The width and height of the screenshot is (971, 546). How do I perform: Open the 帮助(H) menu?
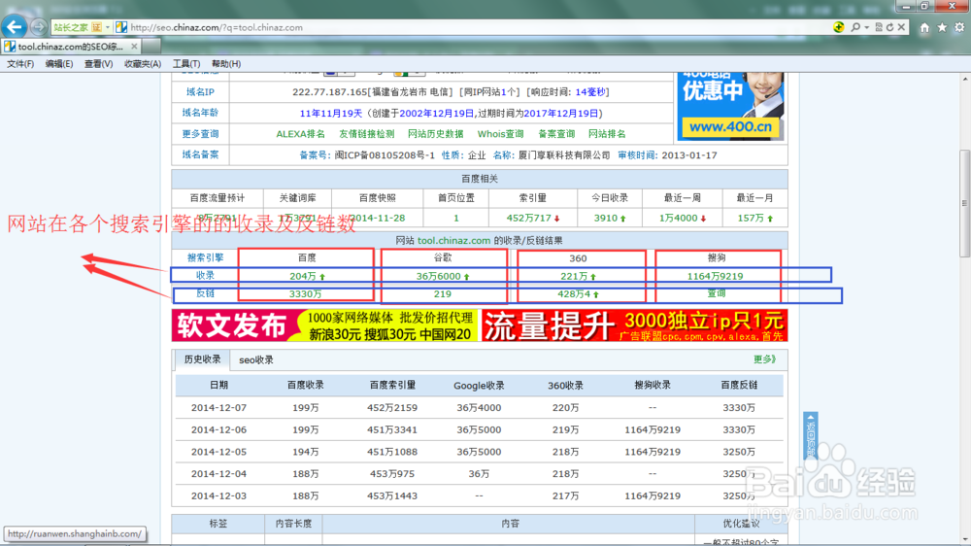pos(226,64)
